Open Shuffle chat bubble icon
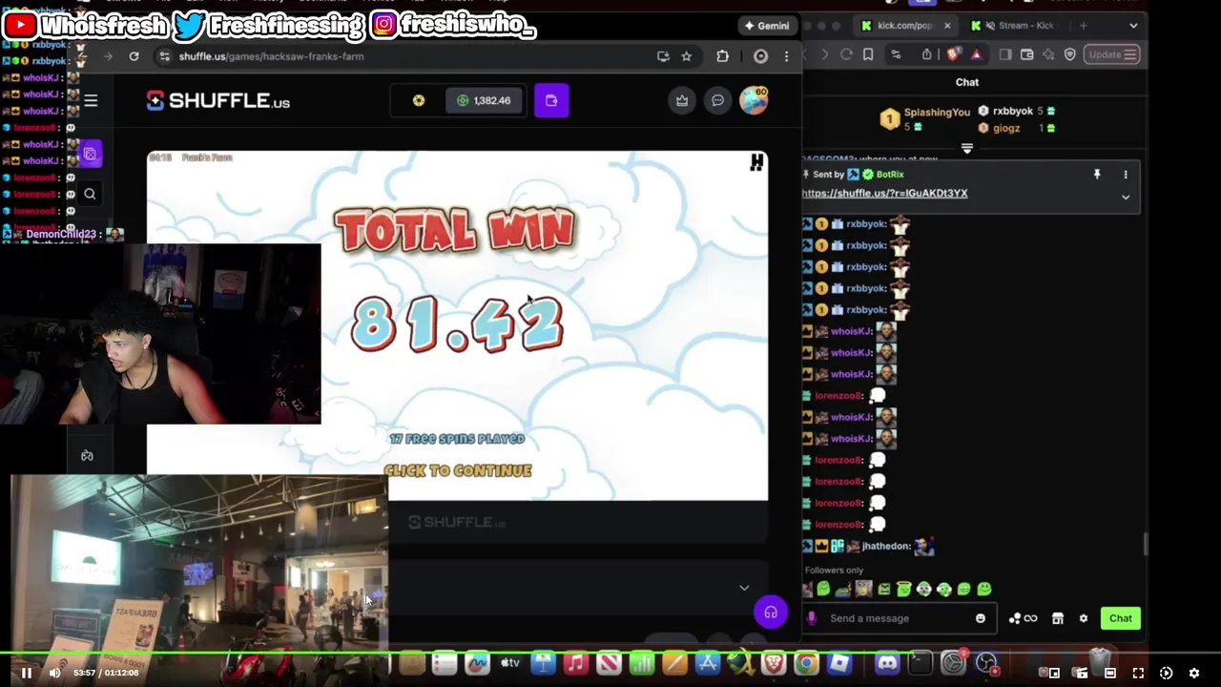The image size is (1221, 687). 717,100
